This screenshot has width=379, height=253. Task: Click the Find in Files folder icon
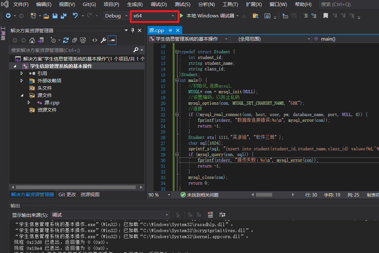255,16
